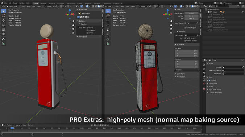
Task: Open the Render menu
Action: (x=15, y=3)
